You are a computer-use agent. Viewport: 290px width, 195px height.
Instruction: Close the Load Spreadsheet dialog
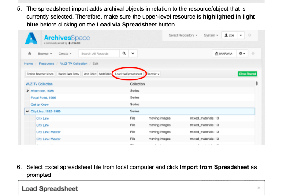click(x=259, y=188)
